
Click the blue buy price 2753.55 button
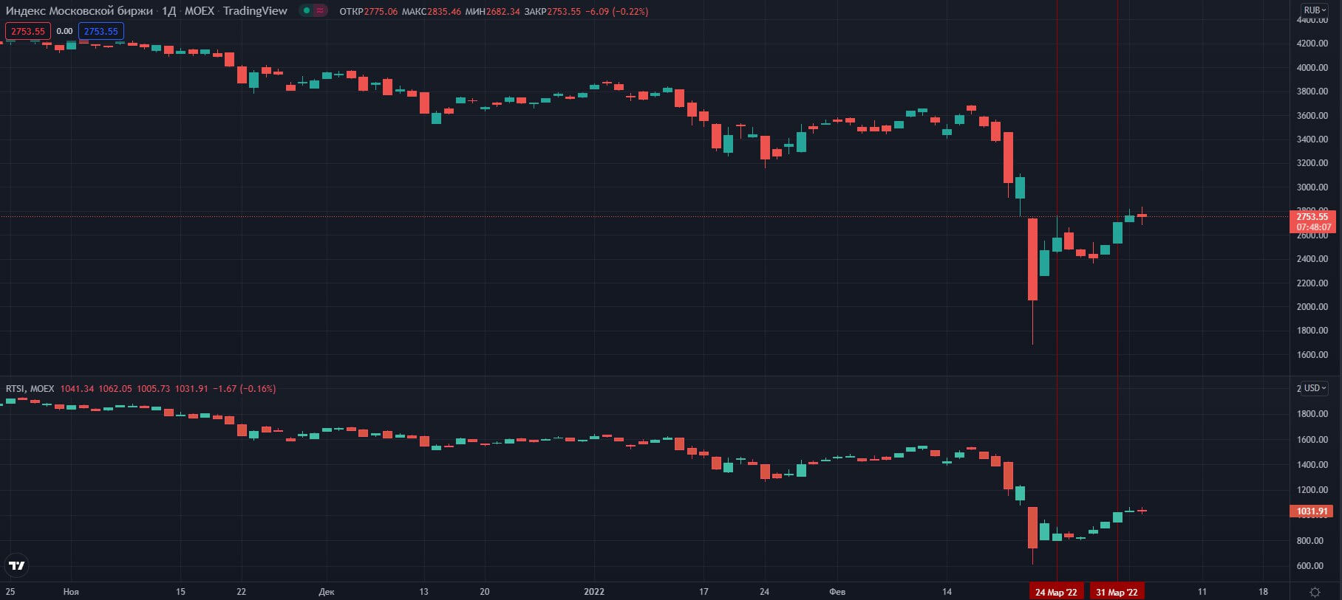point(101,31)
